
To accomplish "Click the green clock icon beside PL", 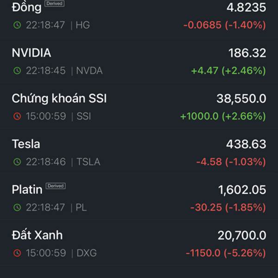I will [x=17, y=207].
